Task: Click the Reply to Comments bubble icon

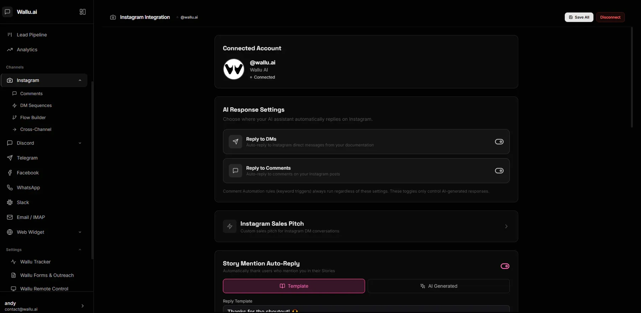Action: click(235, 171)
